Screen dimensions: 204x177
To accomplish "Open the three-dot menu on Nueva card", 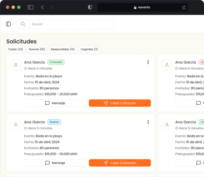I will coord(148,122).
